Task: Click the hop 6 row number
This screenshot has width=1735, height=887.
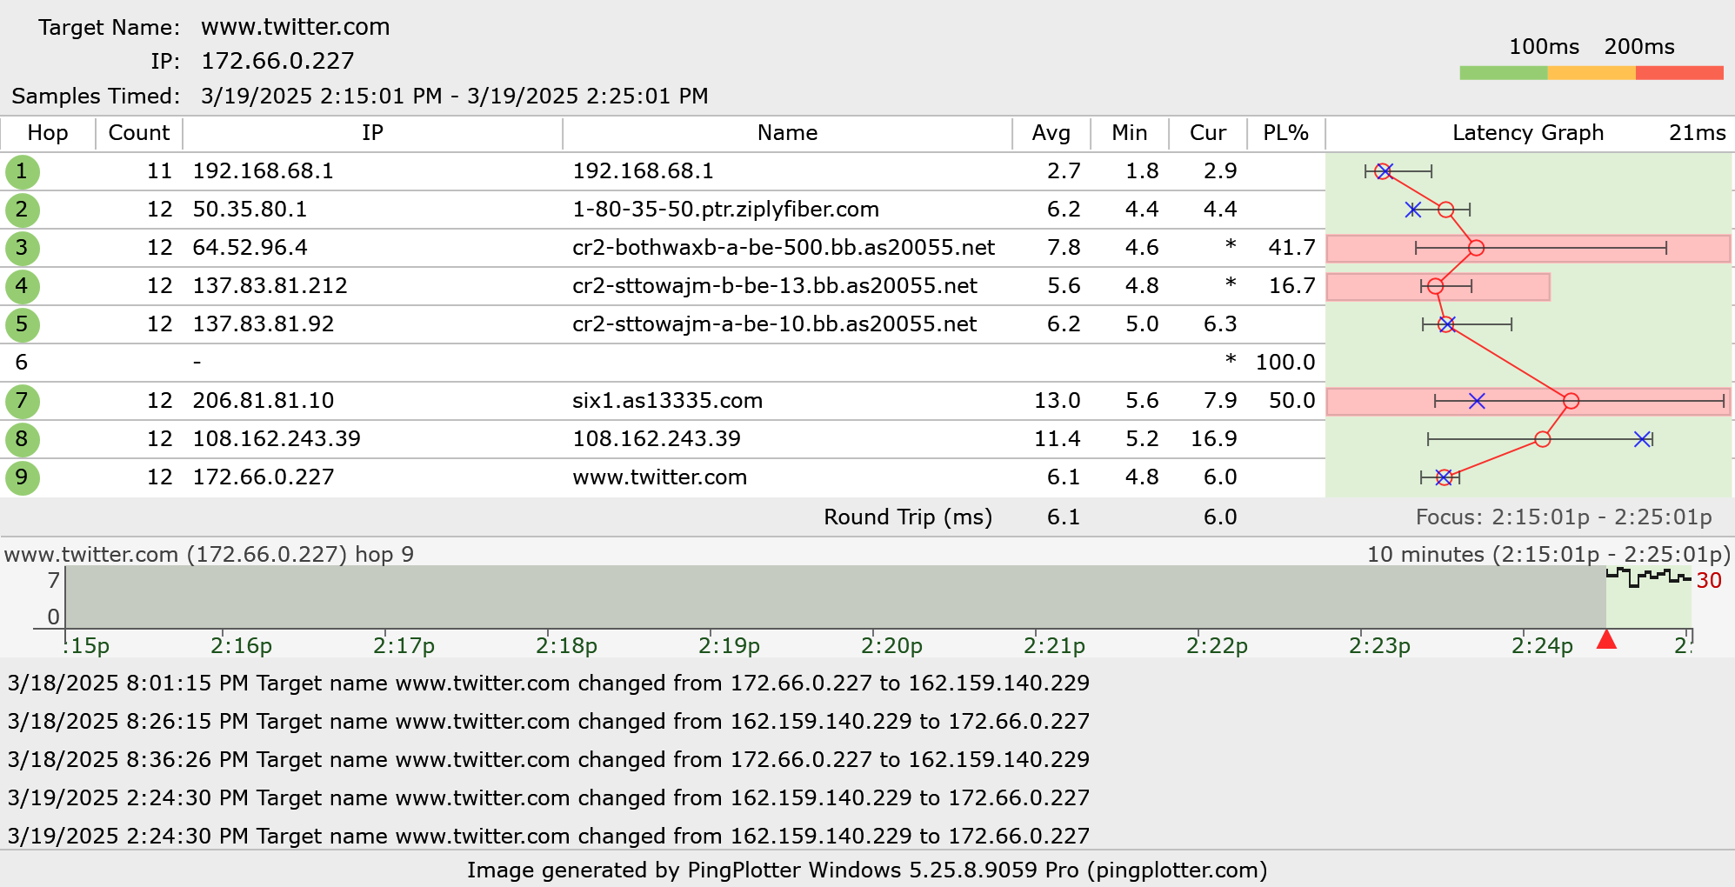Action: click(x=22, y=363)
